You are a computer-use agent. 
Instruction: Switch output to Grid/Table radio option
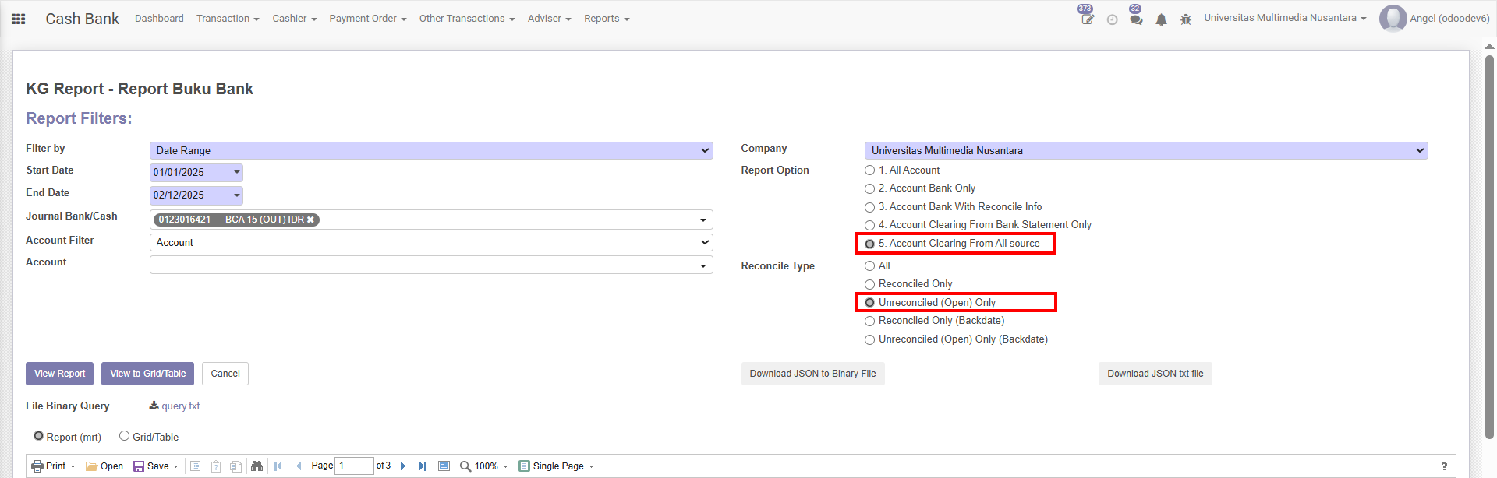click(x=124, y=437)
